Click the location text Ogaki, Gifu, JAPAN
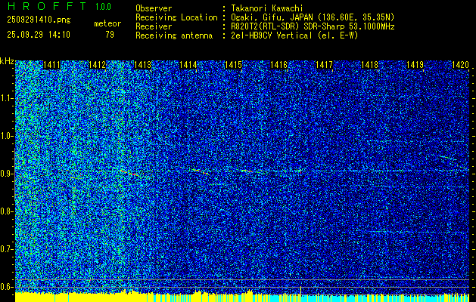 coord(272,17)
